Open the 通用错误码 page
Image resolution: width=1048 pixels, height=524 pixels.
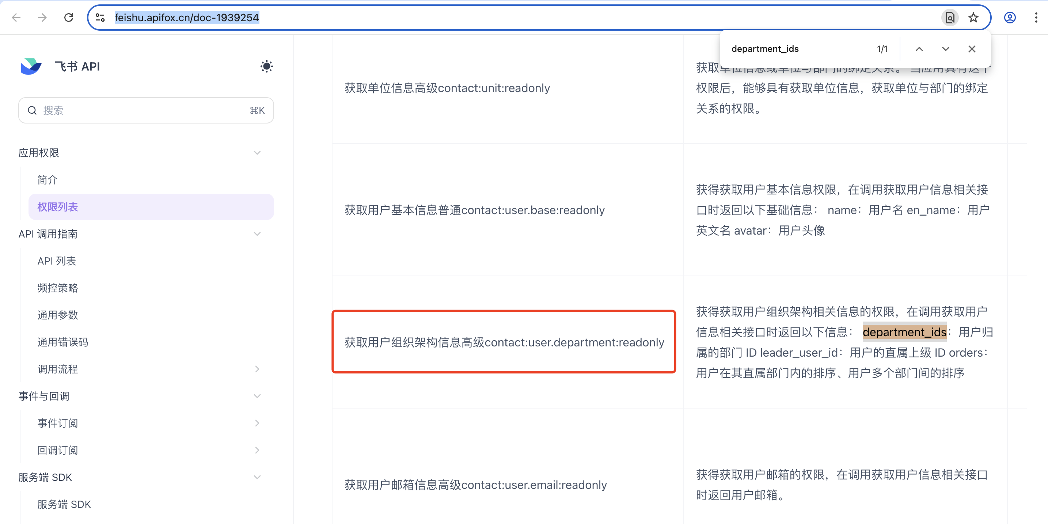pos(62,342)
